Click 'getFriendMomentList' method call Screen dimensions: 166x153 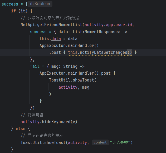pyautogui.click(x=60, y=25)
